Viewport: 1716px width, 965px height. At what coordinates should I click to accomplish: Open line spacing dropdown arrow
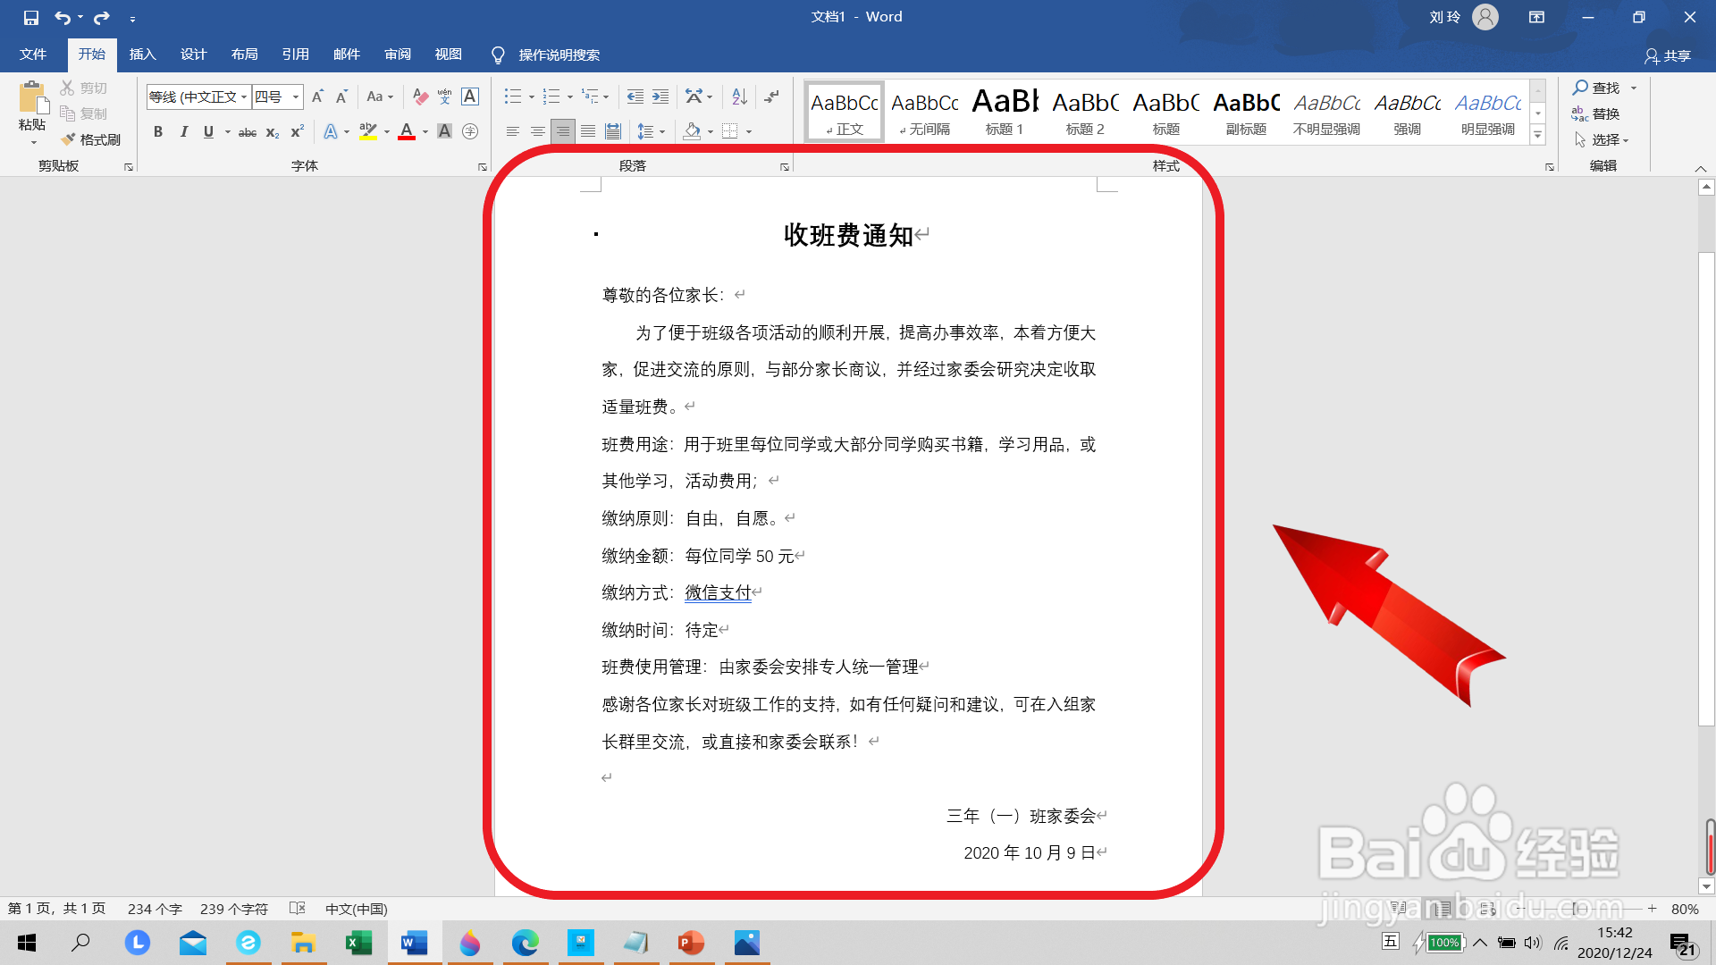(x=662, y=132)
